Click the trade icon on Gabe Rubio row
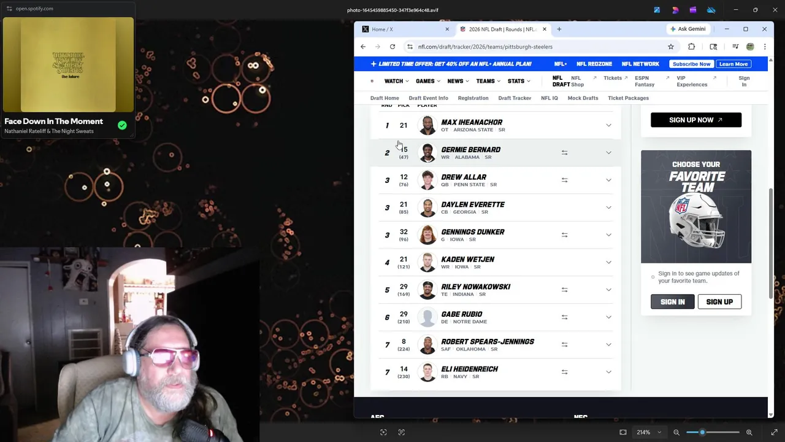 (x=564, y=317)
